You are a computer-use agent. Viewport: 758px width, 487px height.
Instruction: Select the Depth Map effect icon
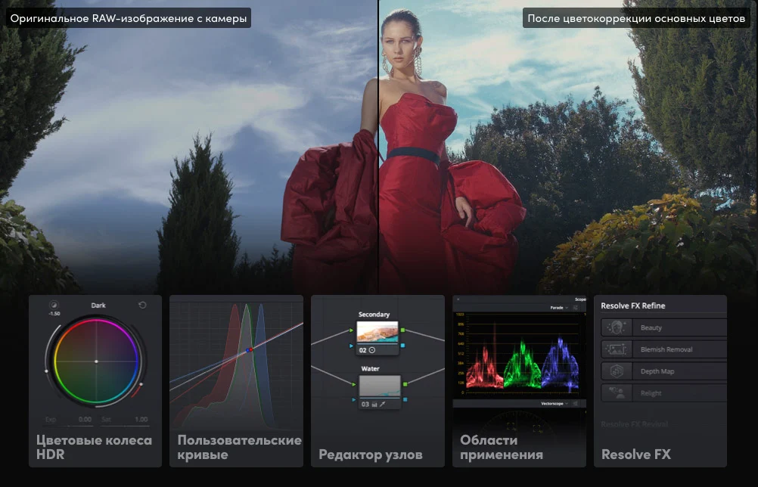pyautogui.click(x=616, y=371)
